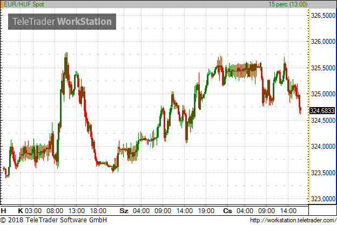
Task: Click the 325,0000 price axis label
Action: click(323, 94)
